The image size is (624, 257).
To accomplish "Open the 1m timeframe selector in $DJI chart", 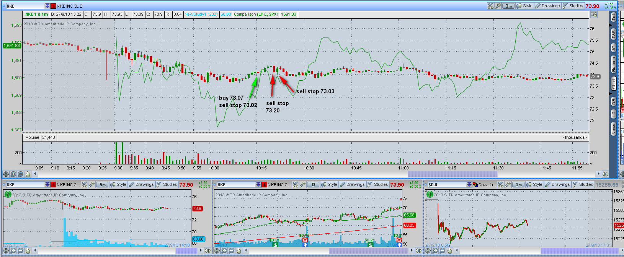I will [518, 184].
